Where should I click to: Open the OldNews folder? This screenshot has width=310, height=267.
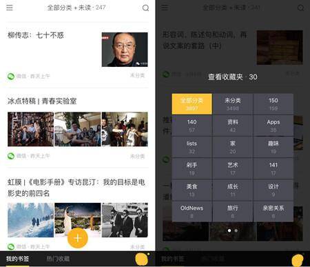(x=192, y=212)
